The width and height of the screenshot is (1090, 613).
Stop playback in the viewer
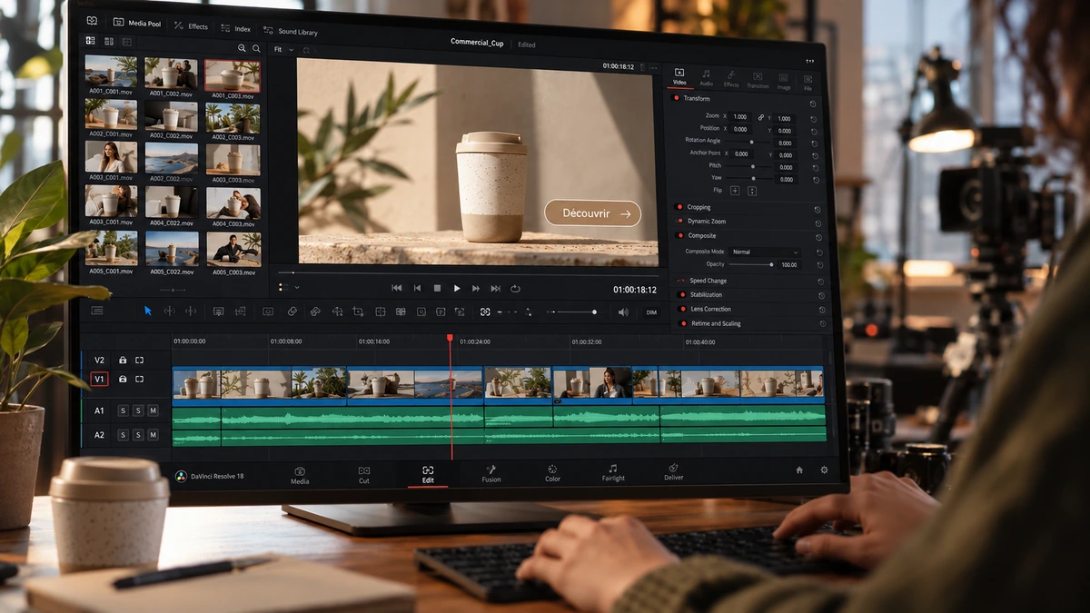tap(437, 288)
